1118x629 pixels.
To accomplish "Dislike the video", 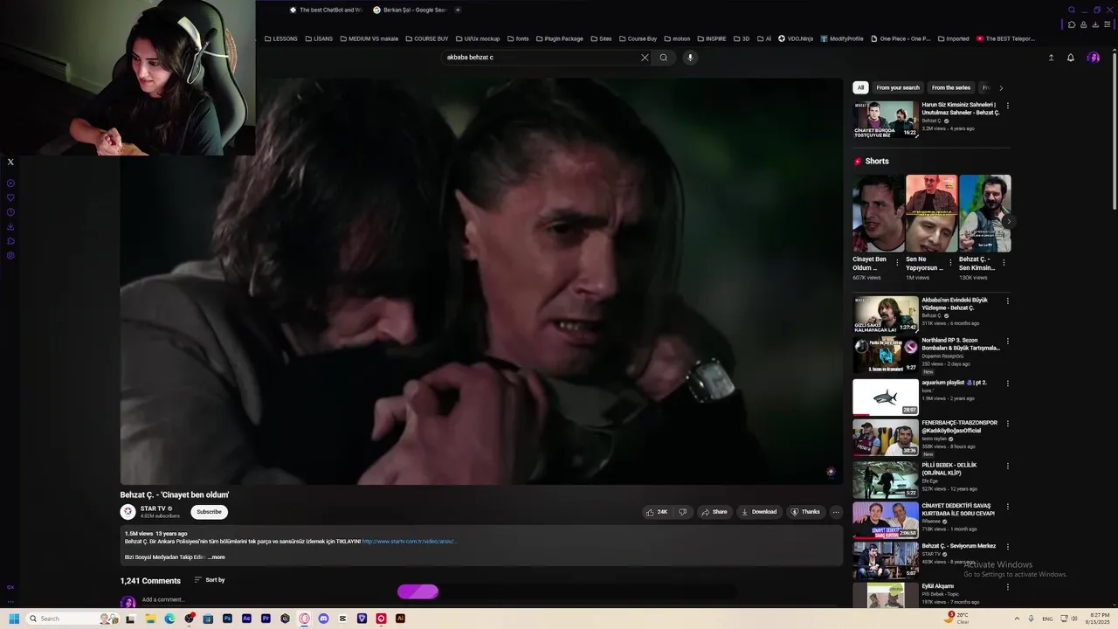I will 683,512.
